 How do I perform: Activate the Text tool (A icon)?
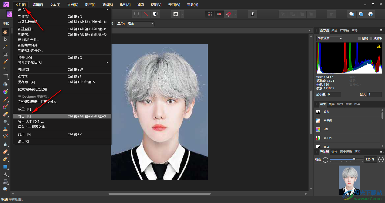[x=5, y=174]
